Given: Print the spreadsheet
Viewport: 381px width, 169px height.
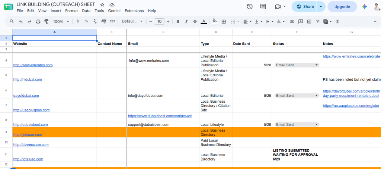Looking at the screenshot, I should click(x=38, y=21).
